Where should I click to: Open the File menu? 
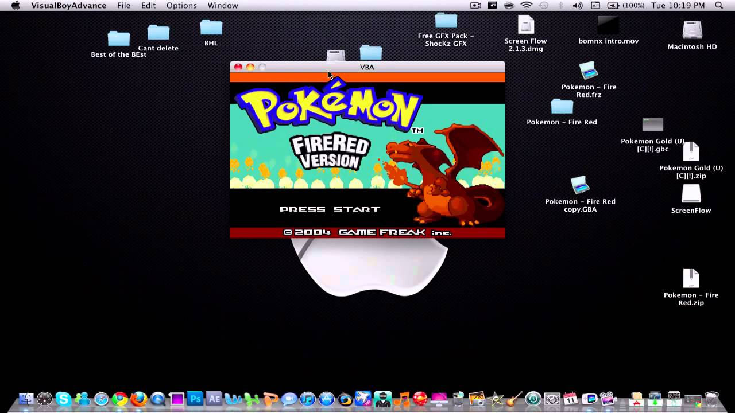click(123, 5)
